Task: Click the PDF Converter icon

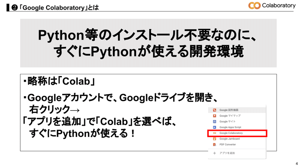Action: tap(214, 144)
